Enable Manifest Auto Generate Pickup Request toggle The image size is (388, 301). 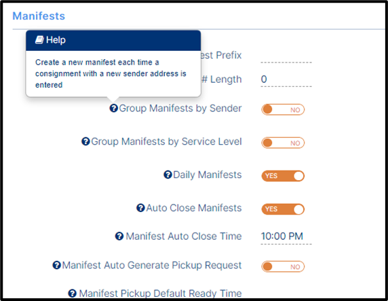(283, 266)
